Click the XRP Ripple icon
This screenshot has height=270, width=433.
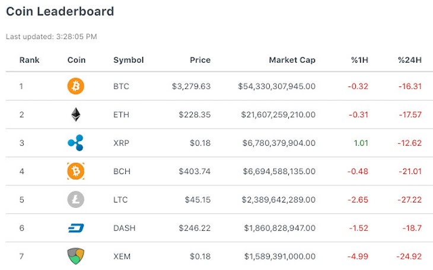click(76, 143)
